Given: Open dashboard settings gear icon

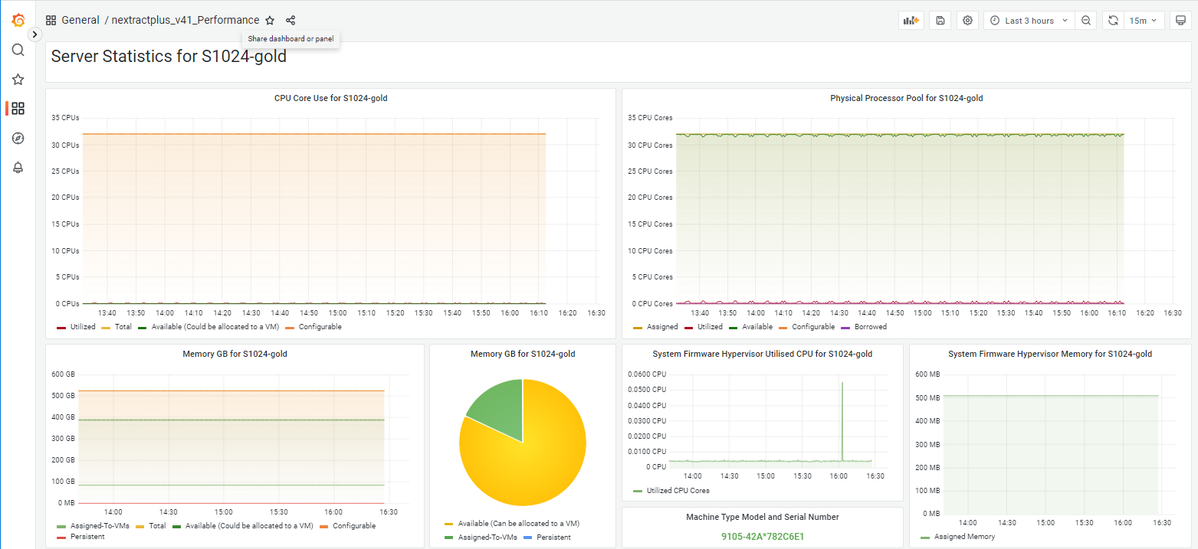Looking at the screenshot, I should 968,21.
